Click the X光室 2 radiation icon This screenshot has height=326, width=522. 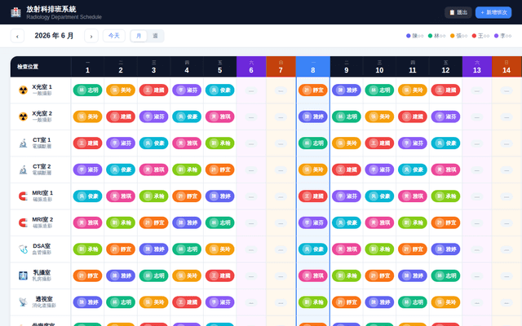coord(23,117)
